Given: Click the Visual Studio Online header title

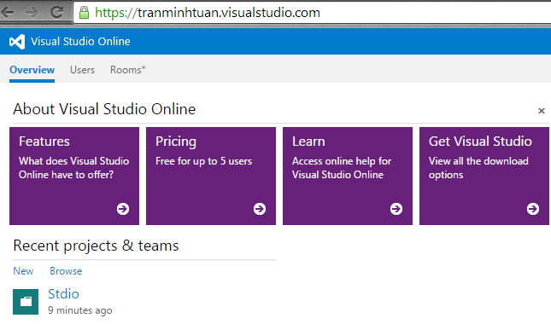Looking at the screenshot, I should click(x=80, y=42).
